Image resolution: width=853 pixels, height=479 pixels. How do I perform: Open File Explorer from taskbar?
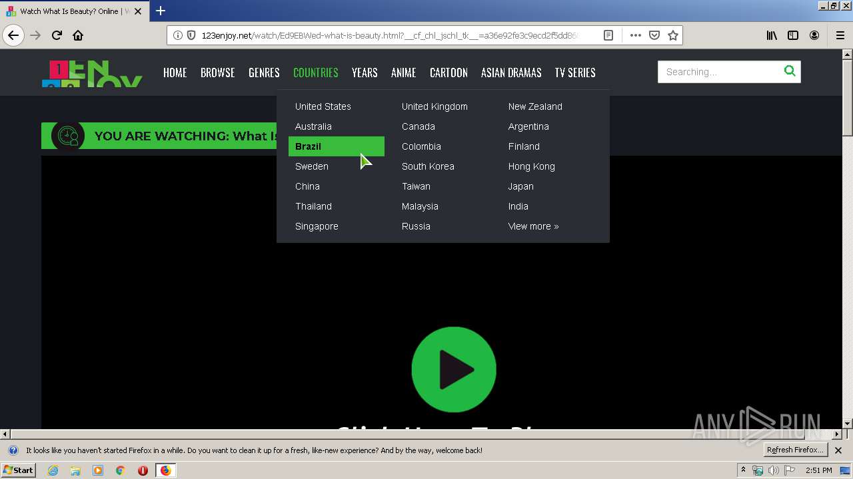75,470
